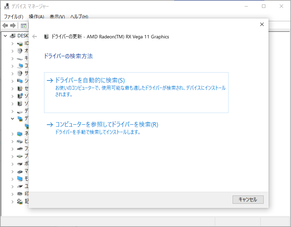Image resolution: width=291 pixels, height=227 pixels.
Task: Collapse the expanded display adapters node
Action: pyautogui.click(x=12, y=118)
